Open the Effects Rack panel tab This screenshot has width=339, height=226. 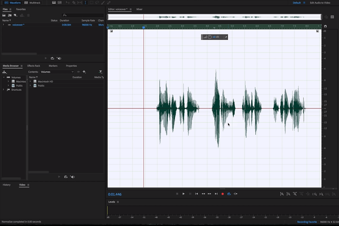(34, 66)
